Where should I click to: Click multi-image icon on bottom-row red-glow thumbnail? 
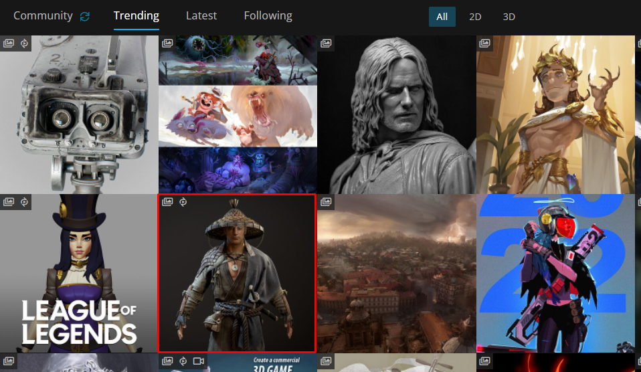pyautogui.click(x=484, y=361)
